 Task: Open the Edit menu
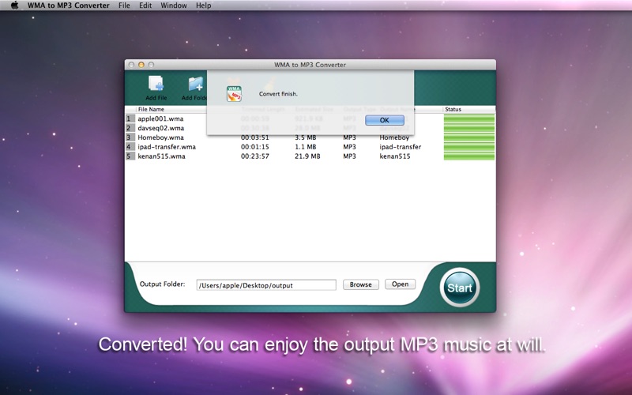(145, 6)
